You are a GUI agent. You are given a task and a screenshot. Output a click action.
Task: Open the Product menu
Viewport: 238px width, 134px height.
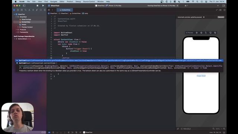point(70,1)
